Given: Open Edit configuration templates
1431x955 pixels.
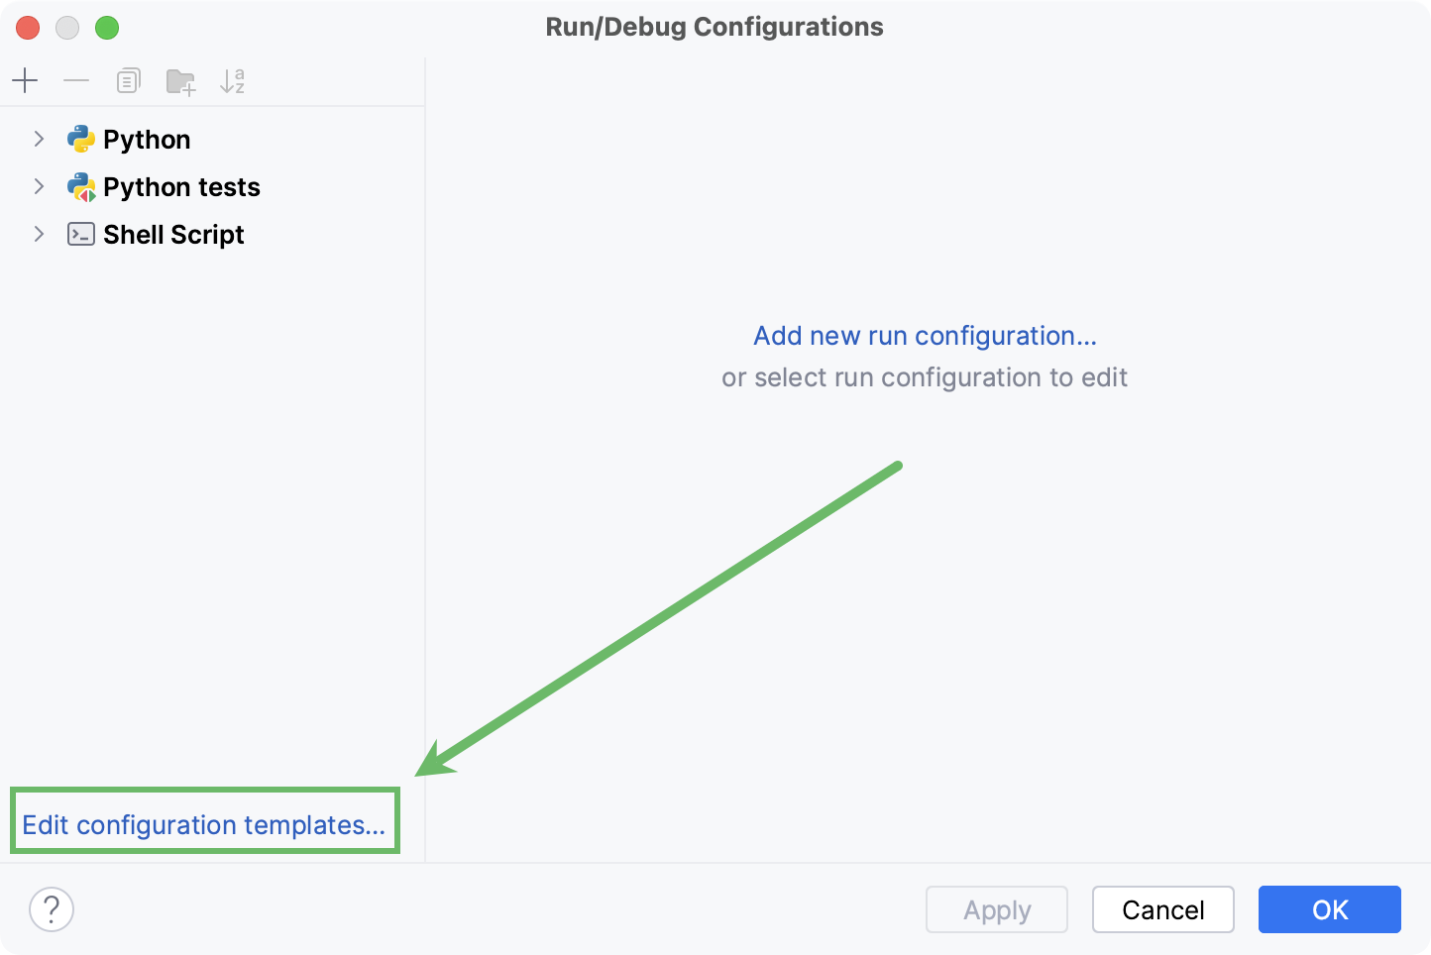Looking at the screenshot, I should (205, 823).
